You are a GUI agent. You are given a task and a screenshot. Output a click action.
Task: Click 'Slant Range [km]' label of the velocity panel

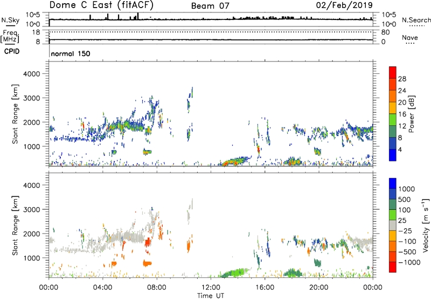pyautogui.click(x=15, y=226)
